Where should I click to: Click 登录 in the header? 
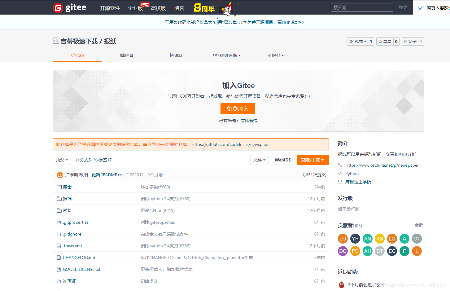tap(403, 7)
